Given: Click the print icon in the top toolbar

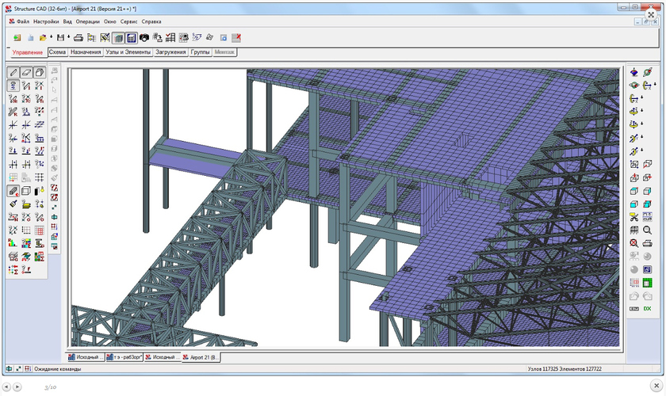Looking at the screenshot, I should click(78, 37).
